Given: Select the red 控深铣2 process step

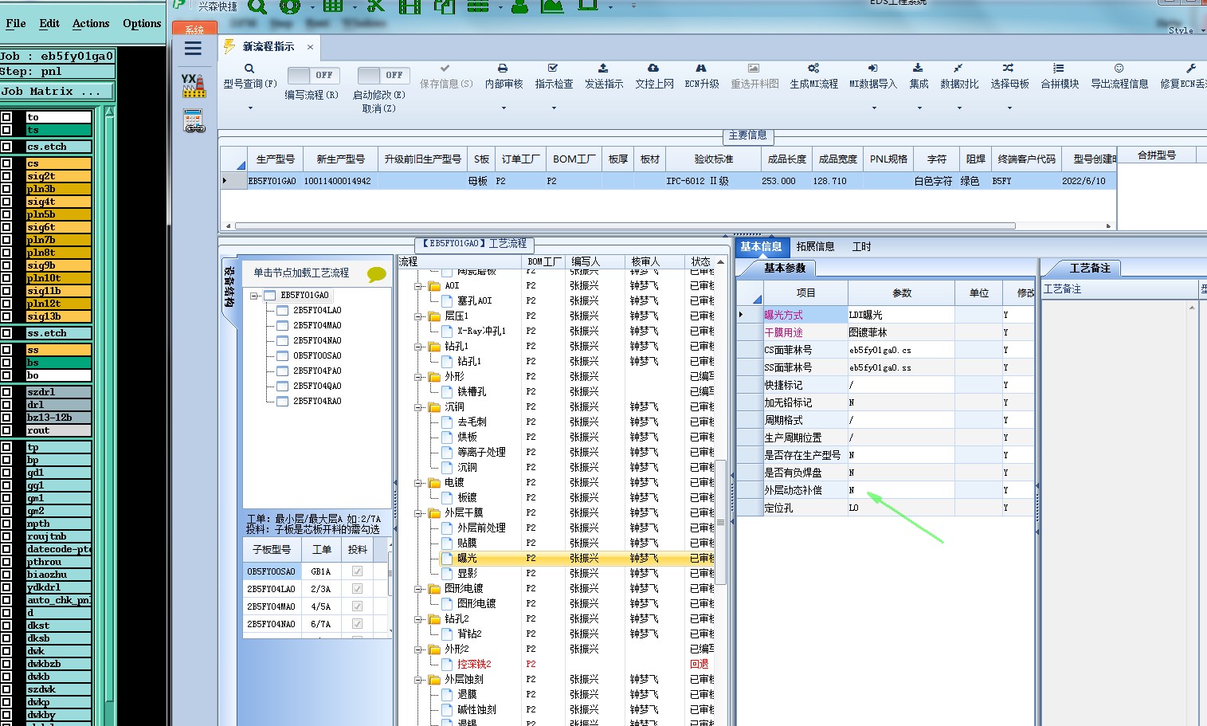Looking at the screenshot, I should tap(474, 665).
